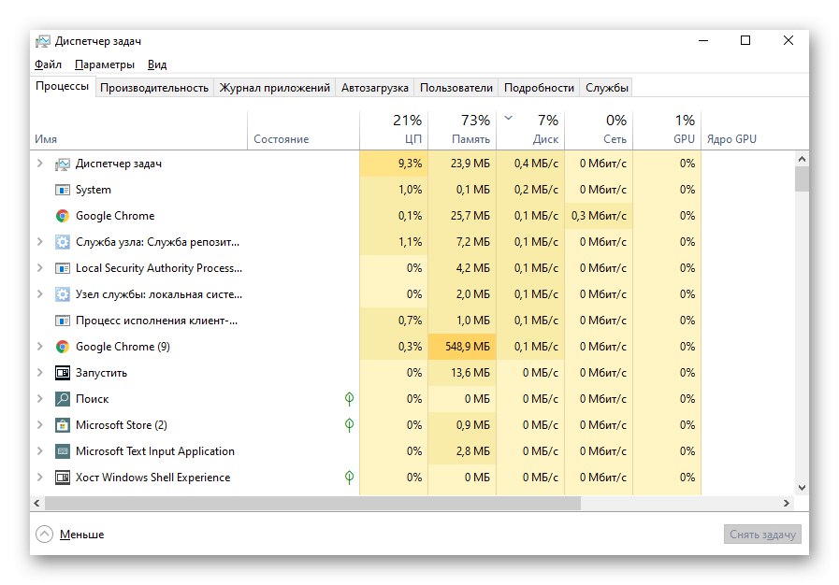This screenshot has height=585, width=839.
Task: Expand the Google Chrome (9) process group
Action: pyautogui.click(x=39, y=346)
